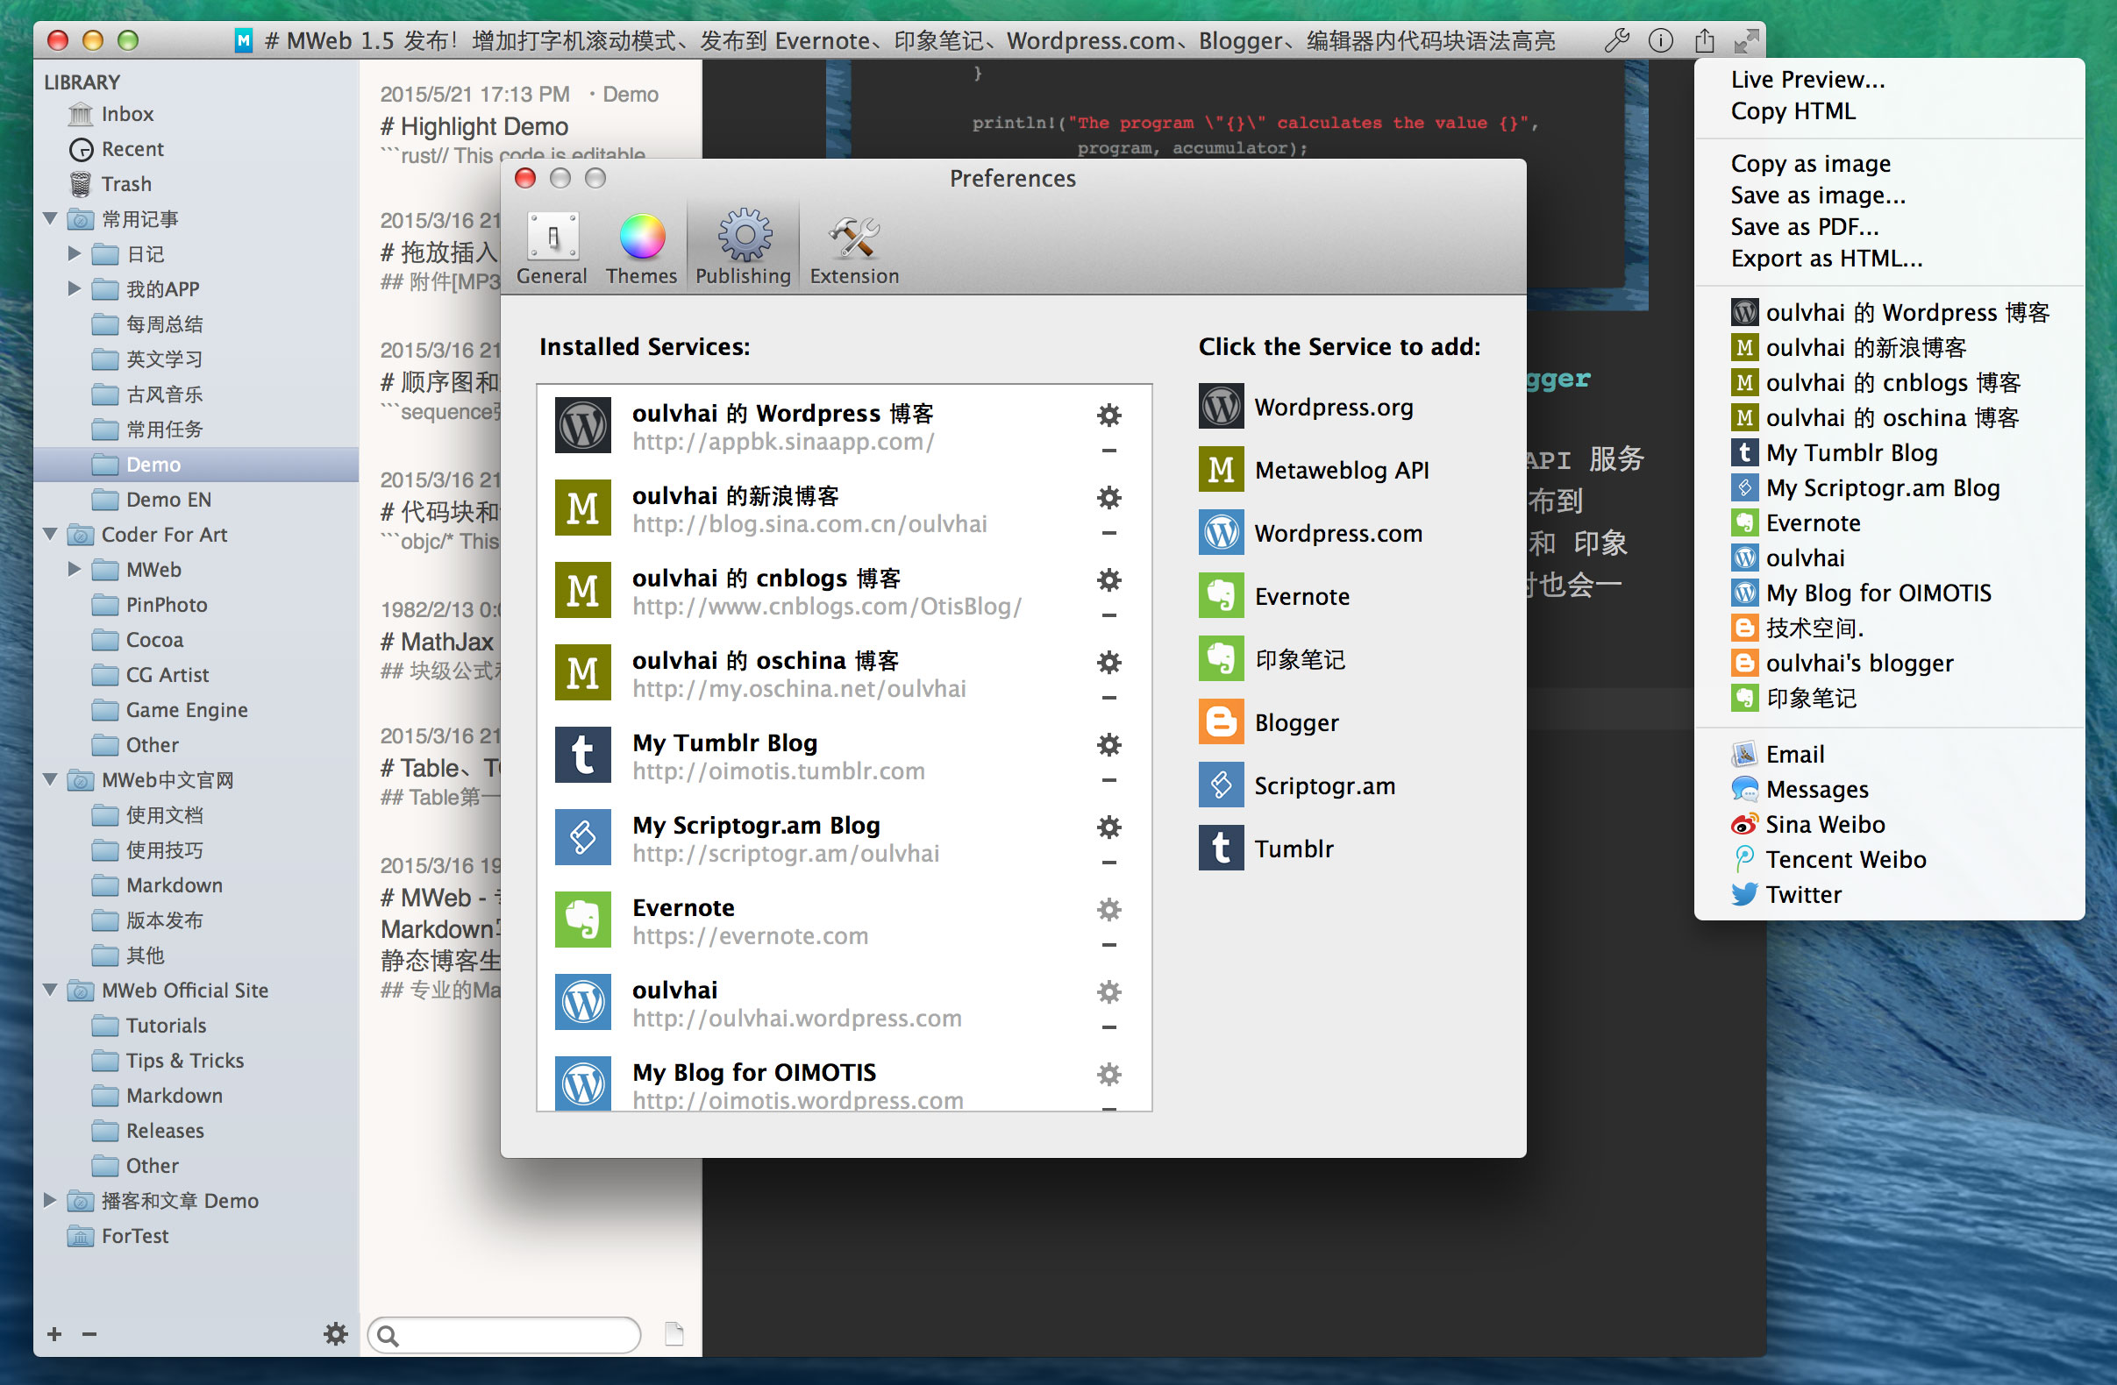Click the plus button to add a category
The height and width of the screenshot is (1385, 2117).
53,1333
